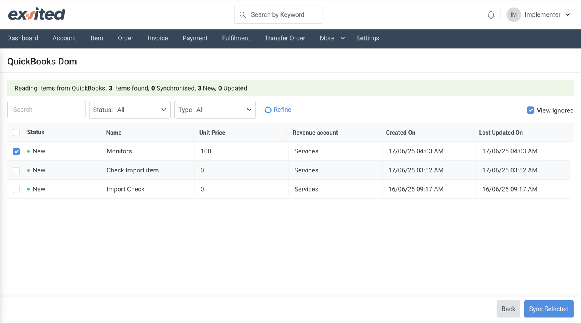This screenshot has height=323, width=581.
Task: Expand the More navigation dropdown
Action: click(332, 38)
